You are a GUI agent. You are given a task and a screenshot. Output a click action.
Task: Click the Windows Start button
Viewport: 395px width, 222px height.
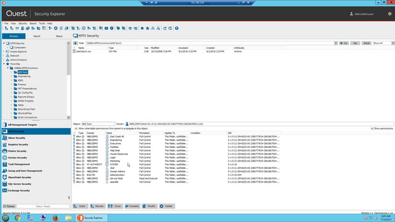pyautogui.click(x=6, y=218)
